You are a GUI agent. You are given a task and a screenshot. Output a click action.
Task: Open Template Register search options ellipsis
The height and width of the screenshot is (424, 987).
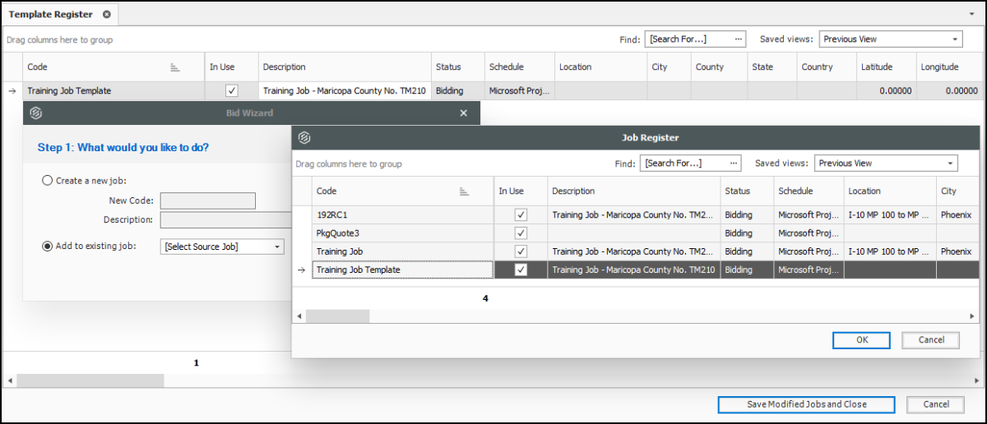pos(739,39)
